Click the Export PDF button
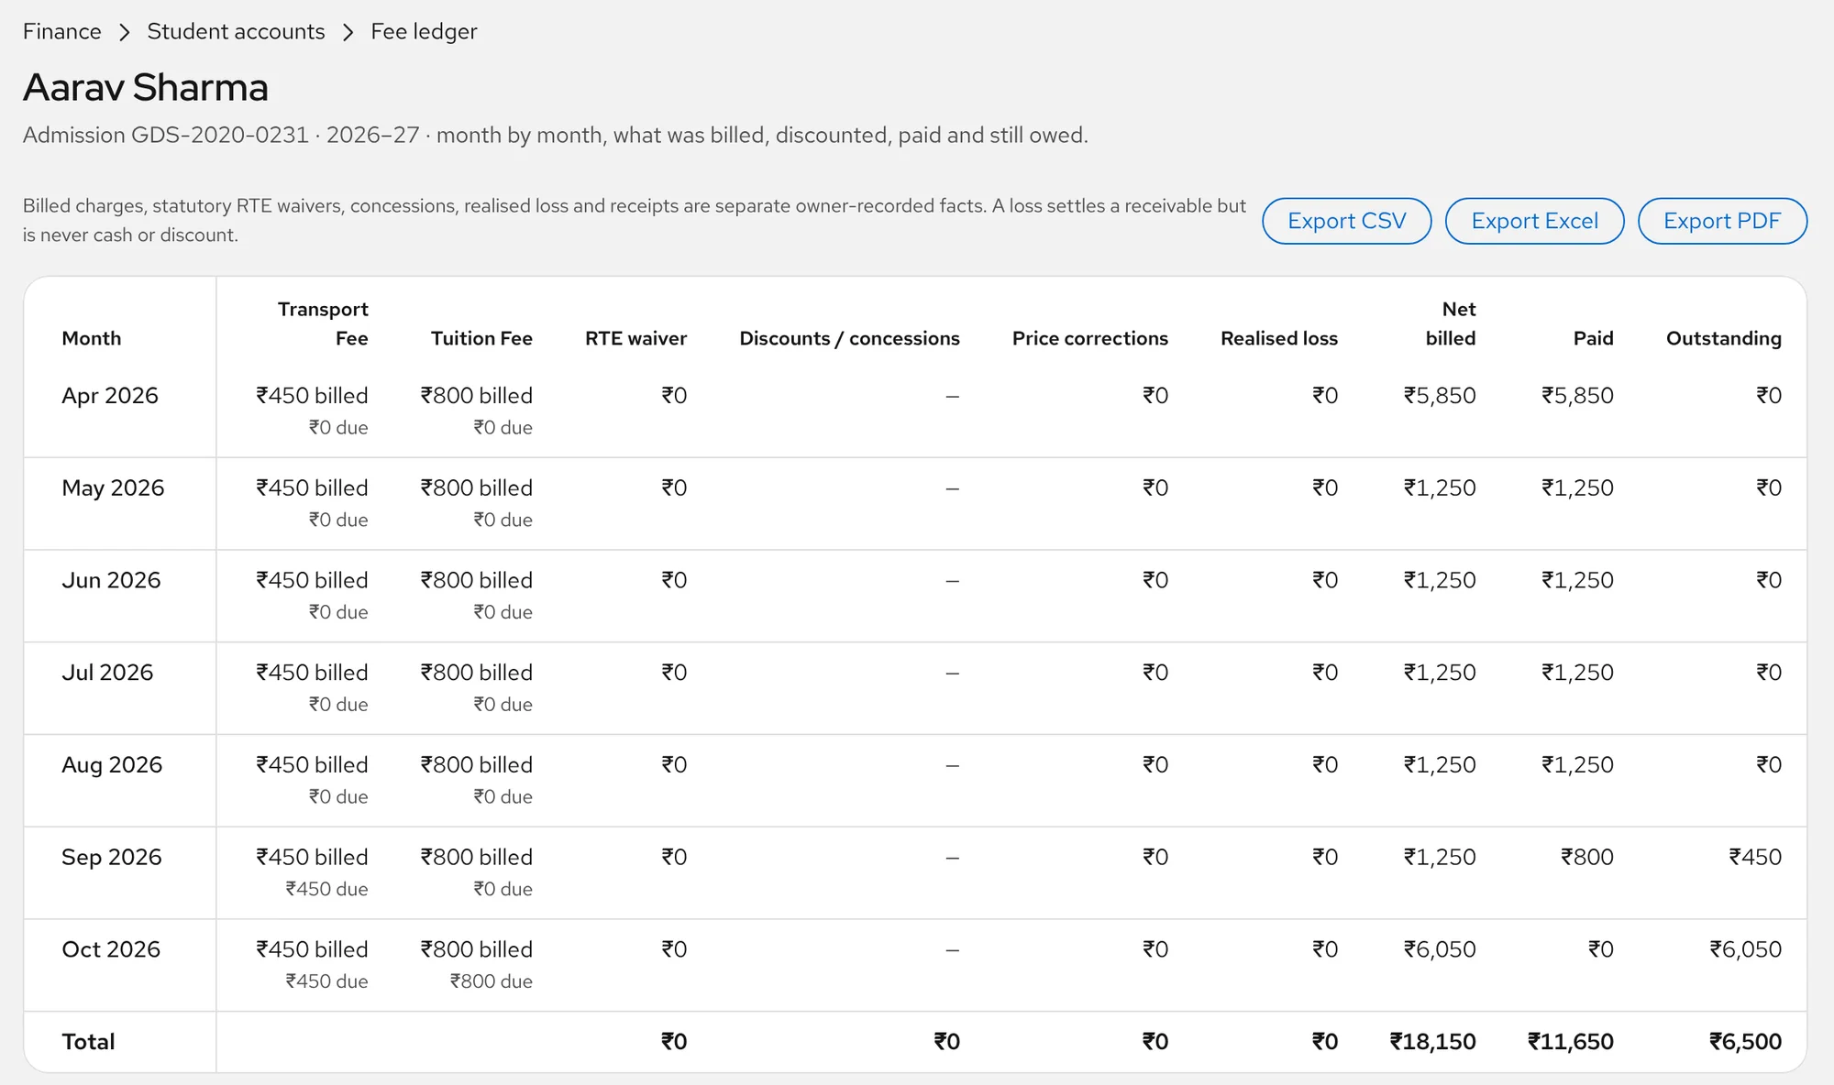This screenshot has height=1085, width=1834. click(x=1722, y=221)
